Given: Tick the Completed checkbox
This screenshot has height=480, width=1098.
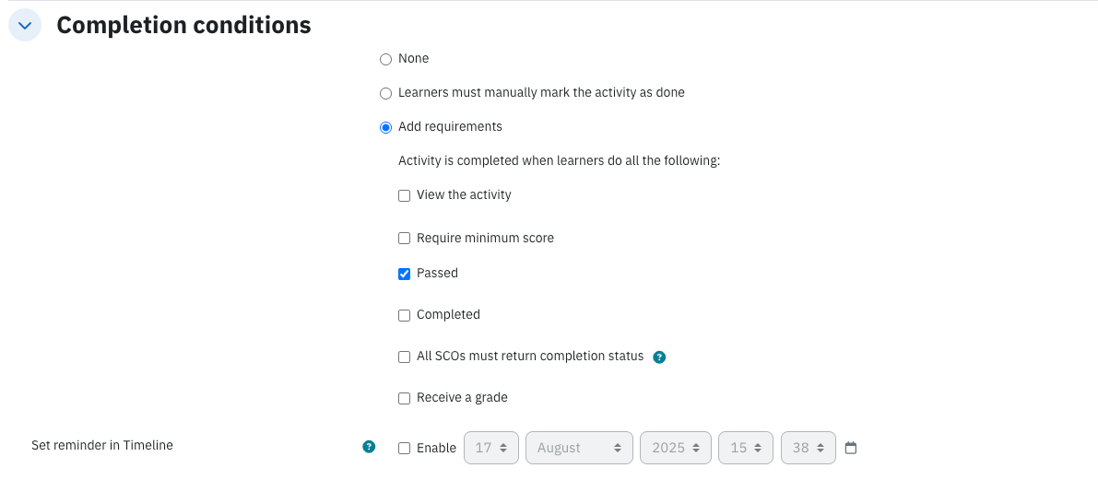Looking at the screenshot, I should pyautogui.click(x=404, y=316).
